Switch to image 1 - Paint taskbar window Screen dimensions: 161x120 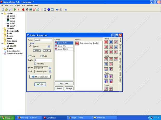(x=79, y=118)
